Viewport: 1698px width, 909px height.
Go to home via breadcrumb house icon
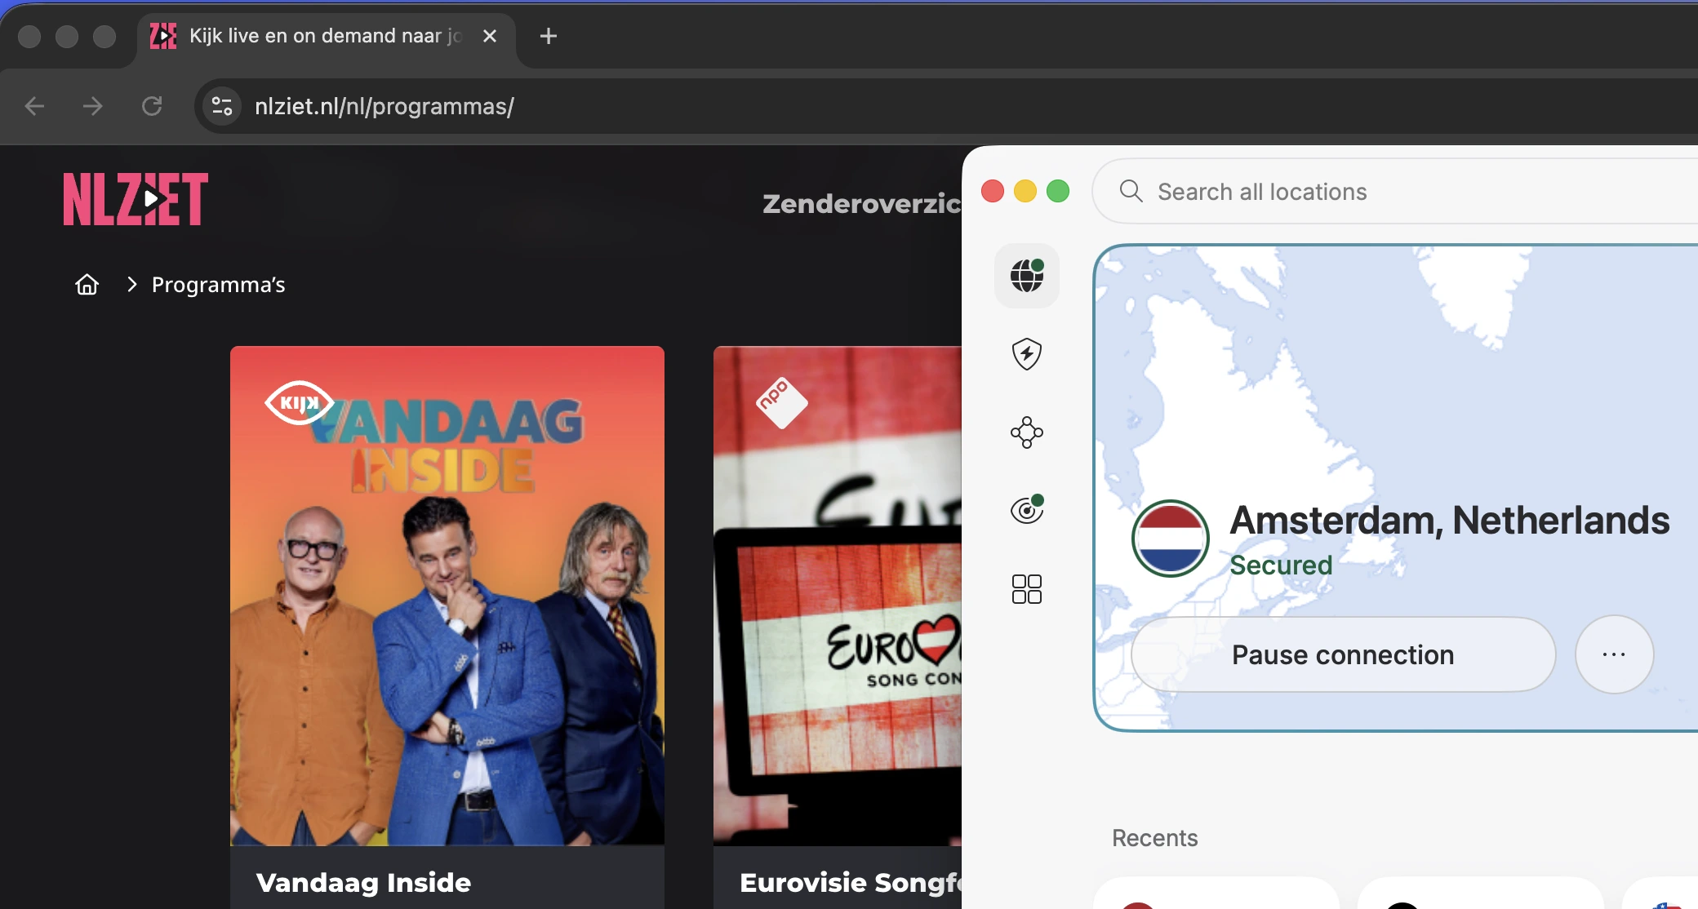[x=87, y=285]
